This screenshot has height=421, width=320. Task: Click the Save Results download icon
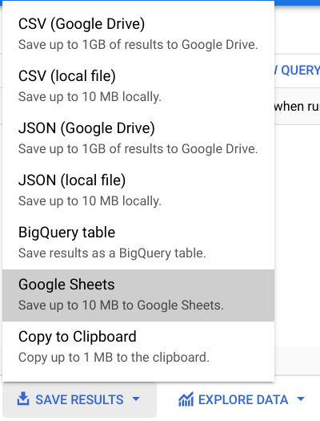(x=23, y=399)
